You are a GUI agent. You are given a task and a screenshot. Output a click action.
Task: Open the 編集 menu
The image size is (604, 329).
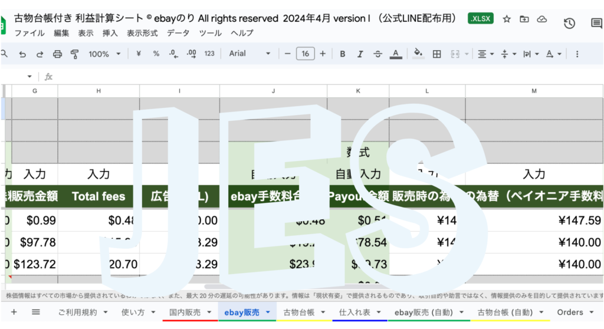point(61,33)
